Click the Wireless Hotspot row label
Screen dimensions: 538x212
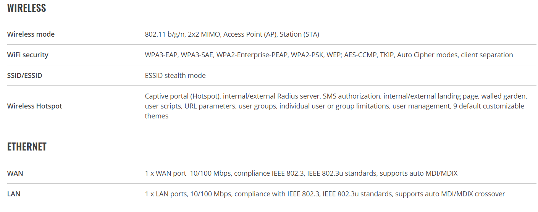(35, 106)
